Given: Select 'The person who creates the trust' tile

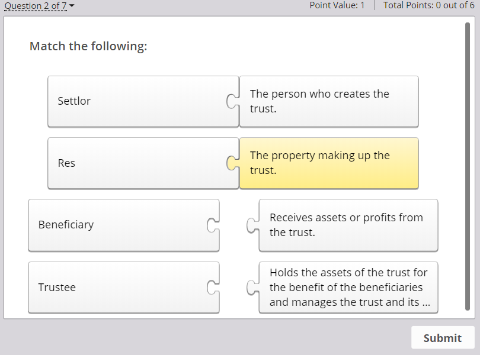Looking at the screenshot, I should pyautogui.click(x=329, y=101).
